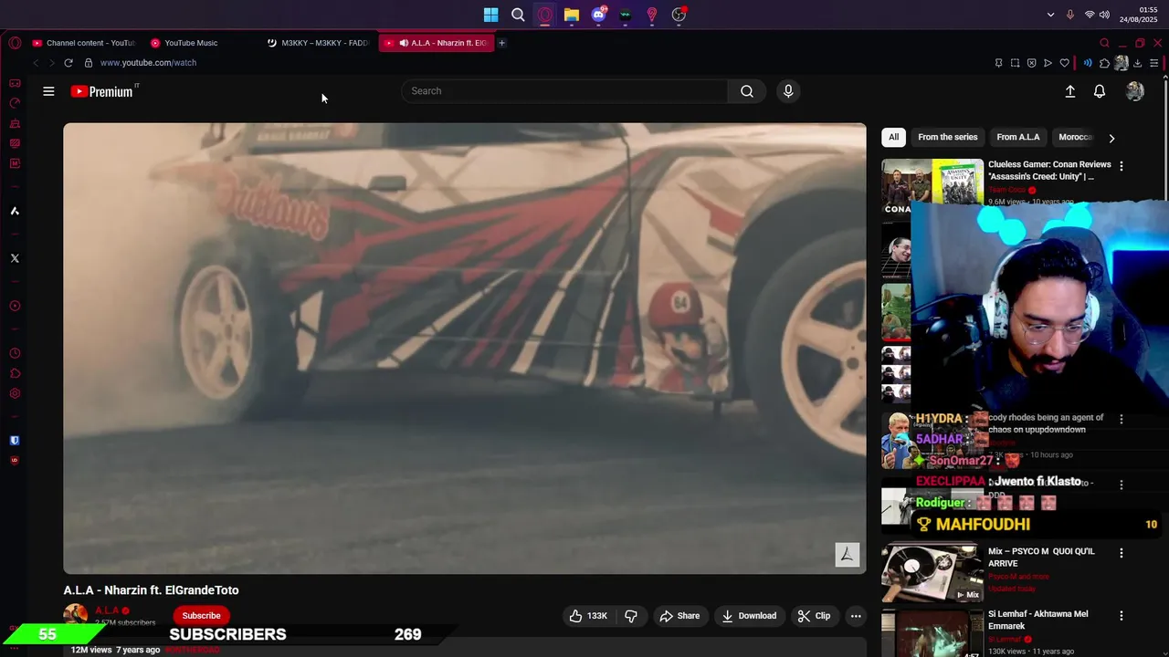
Task: Open YouTube notifications bell
Action: pyautogui.click(x=1100, y=91)
